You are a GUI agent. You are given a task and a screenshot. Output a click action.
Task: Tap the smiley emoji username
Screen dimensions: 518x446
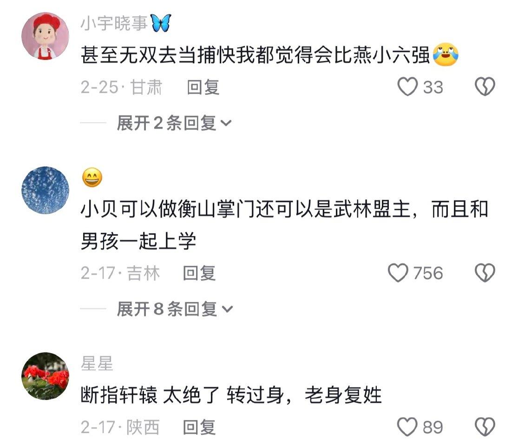92,177
